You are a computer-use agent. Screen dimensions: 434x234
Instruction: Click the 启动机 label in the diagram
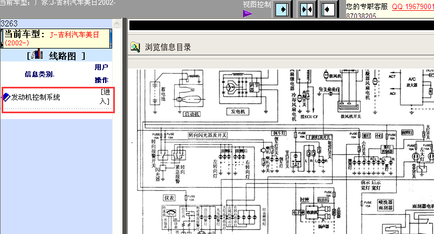[191, 114]
